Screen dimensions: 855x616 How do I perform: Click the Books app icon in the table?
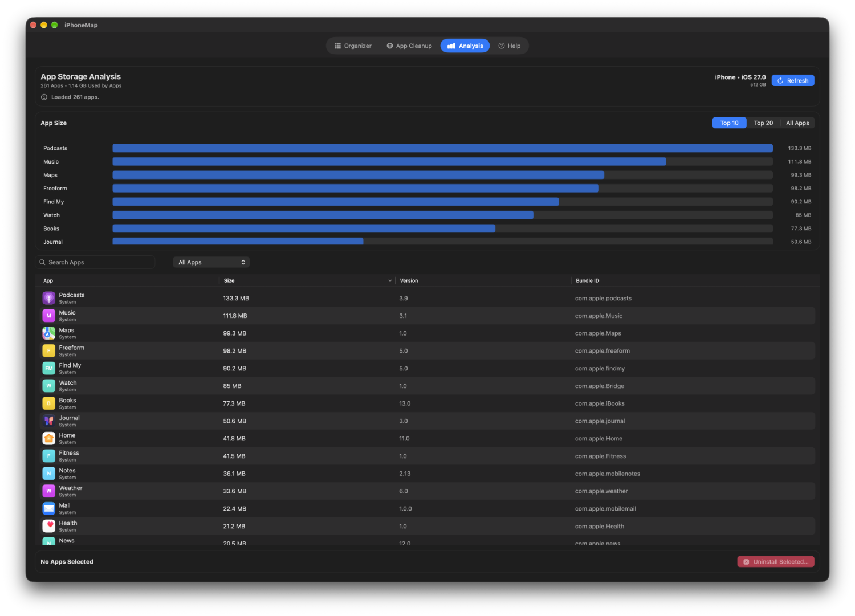49,403
